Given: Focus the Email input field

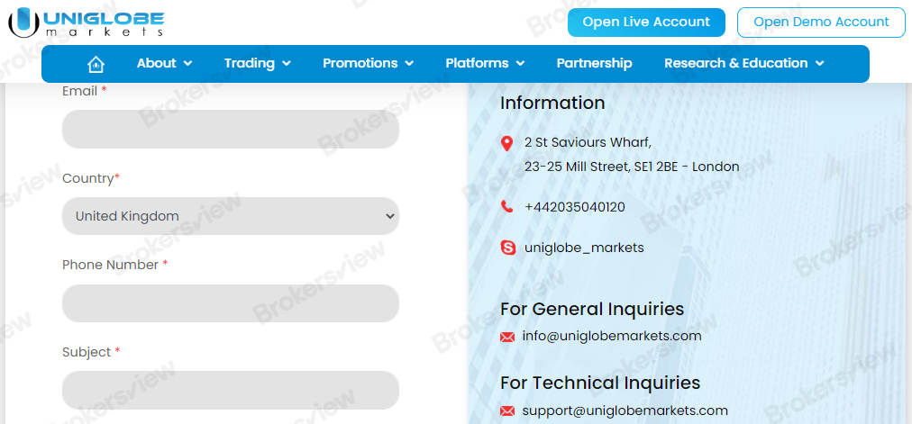Looking at the screenshot, I should (231, 129).
